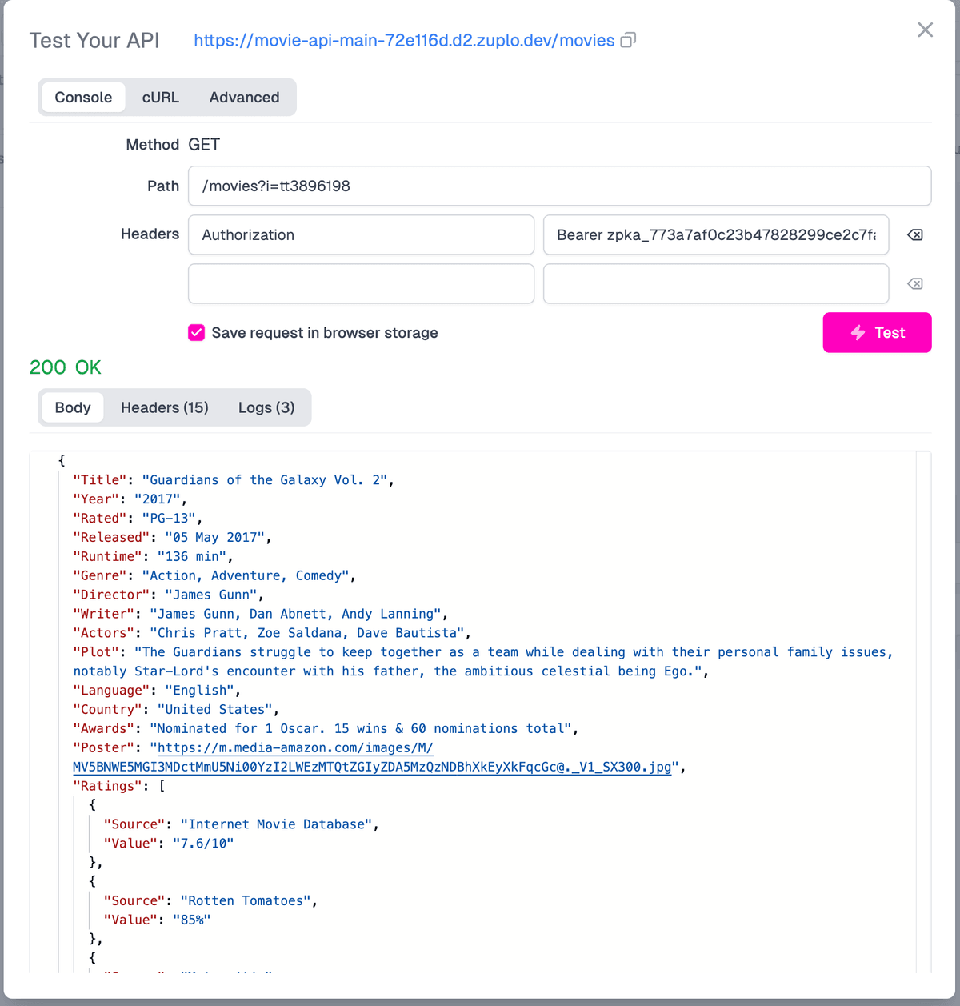Image resolution: width=960 pixels, height=1006 pixels.
Task: Edit the Authorization header name field
Action: [x=361, y=234]
